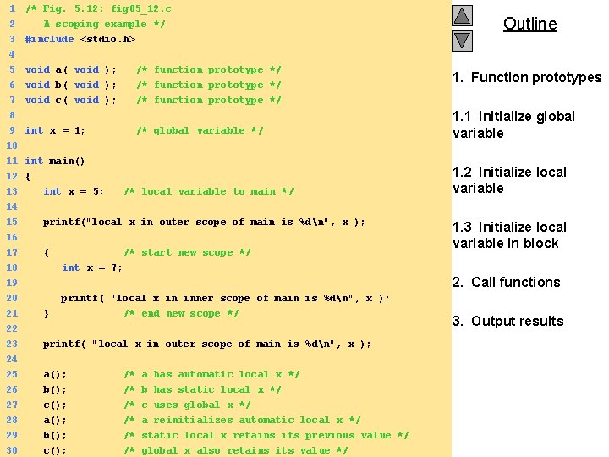609x457 pixels.
Task: Click the first a(); call on line 25
Action: pos(55,374)
